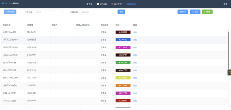This screenshot has height=110, width=231.
Task: Click the #D31DBE magenta color swatch
Action: [123, 47]
